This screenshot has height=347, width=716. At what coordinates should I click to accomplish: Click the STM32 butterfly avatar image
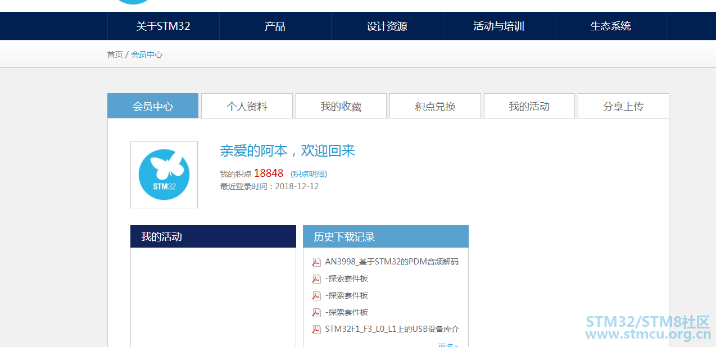tap(164, 175)
